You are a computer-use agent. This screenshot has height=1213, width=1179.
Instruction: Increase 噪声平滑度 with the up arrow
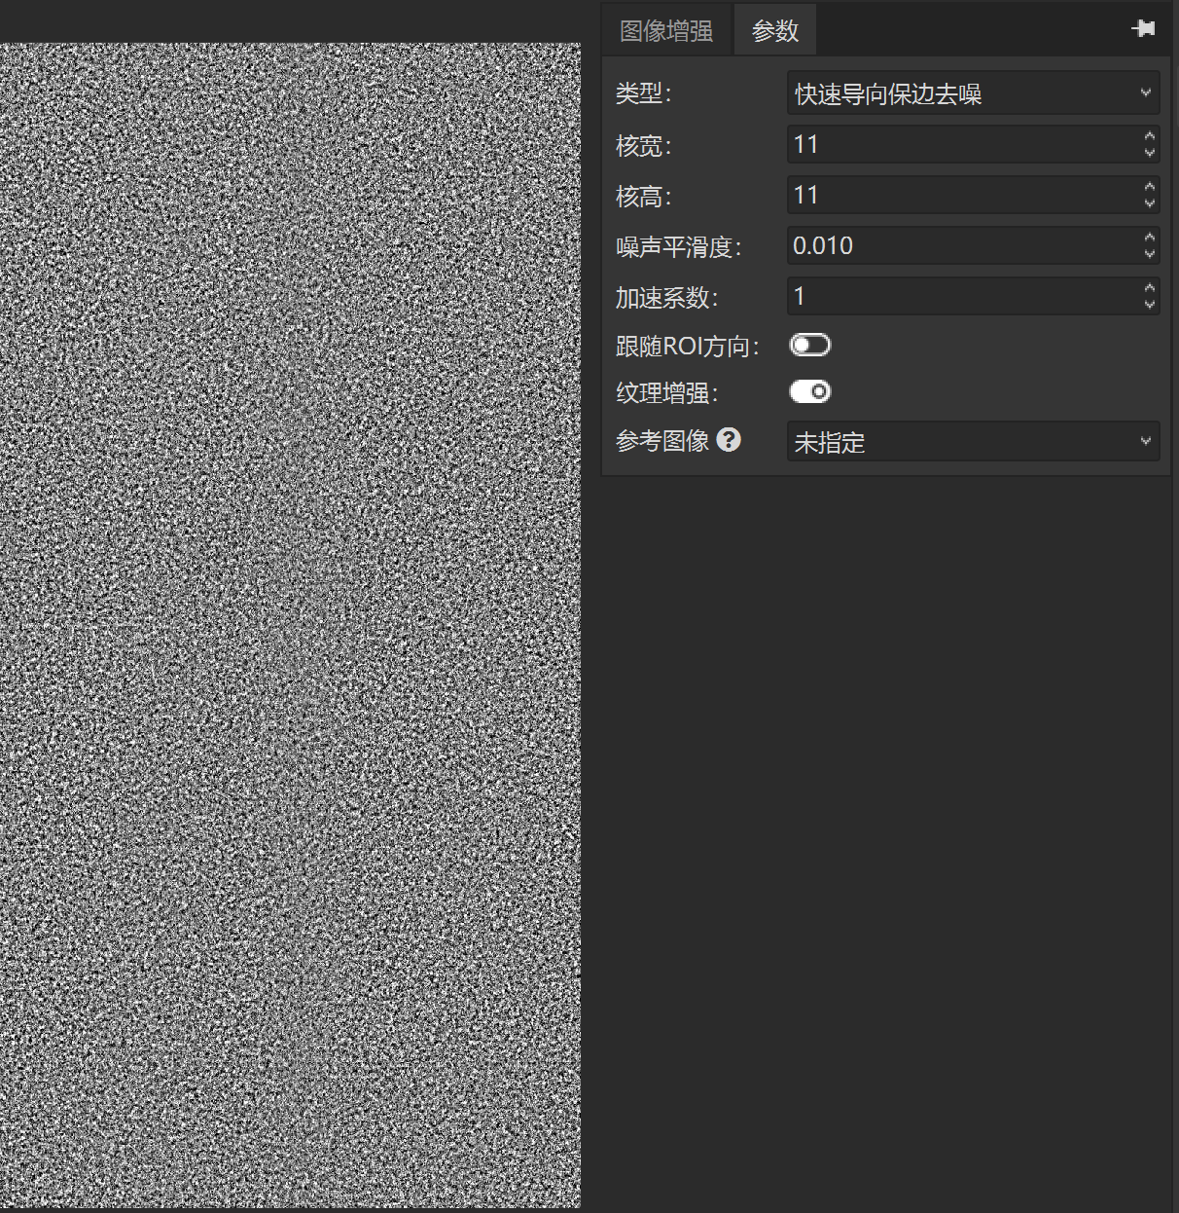click(x=1150, y=238)
